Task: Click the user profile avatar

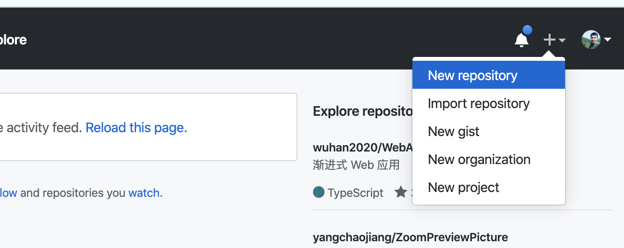Action: [x=591, y=40]
